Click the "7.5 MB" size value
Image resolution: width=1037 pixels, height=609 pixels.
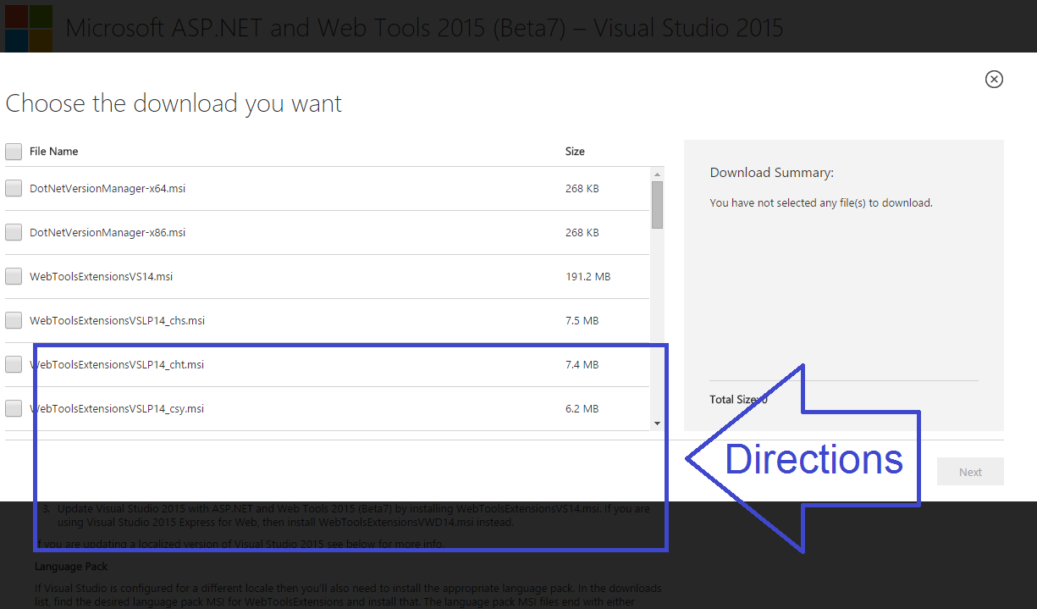pos(582,320)
